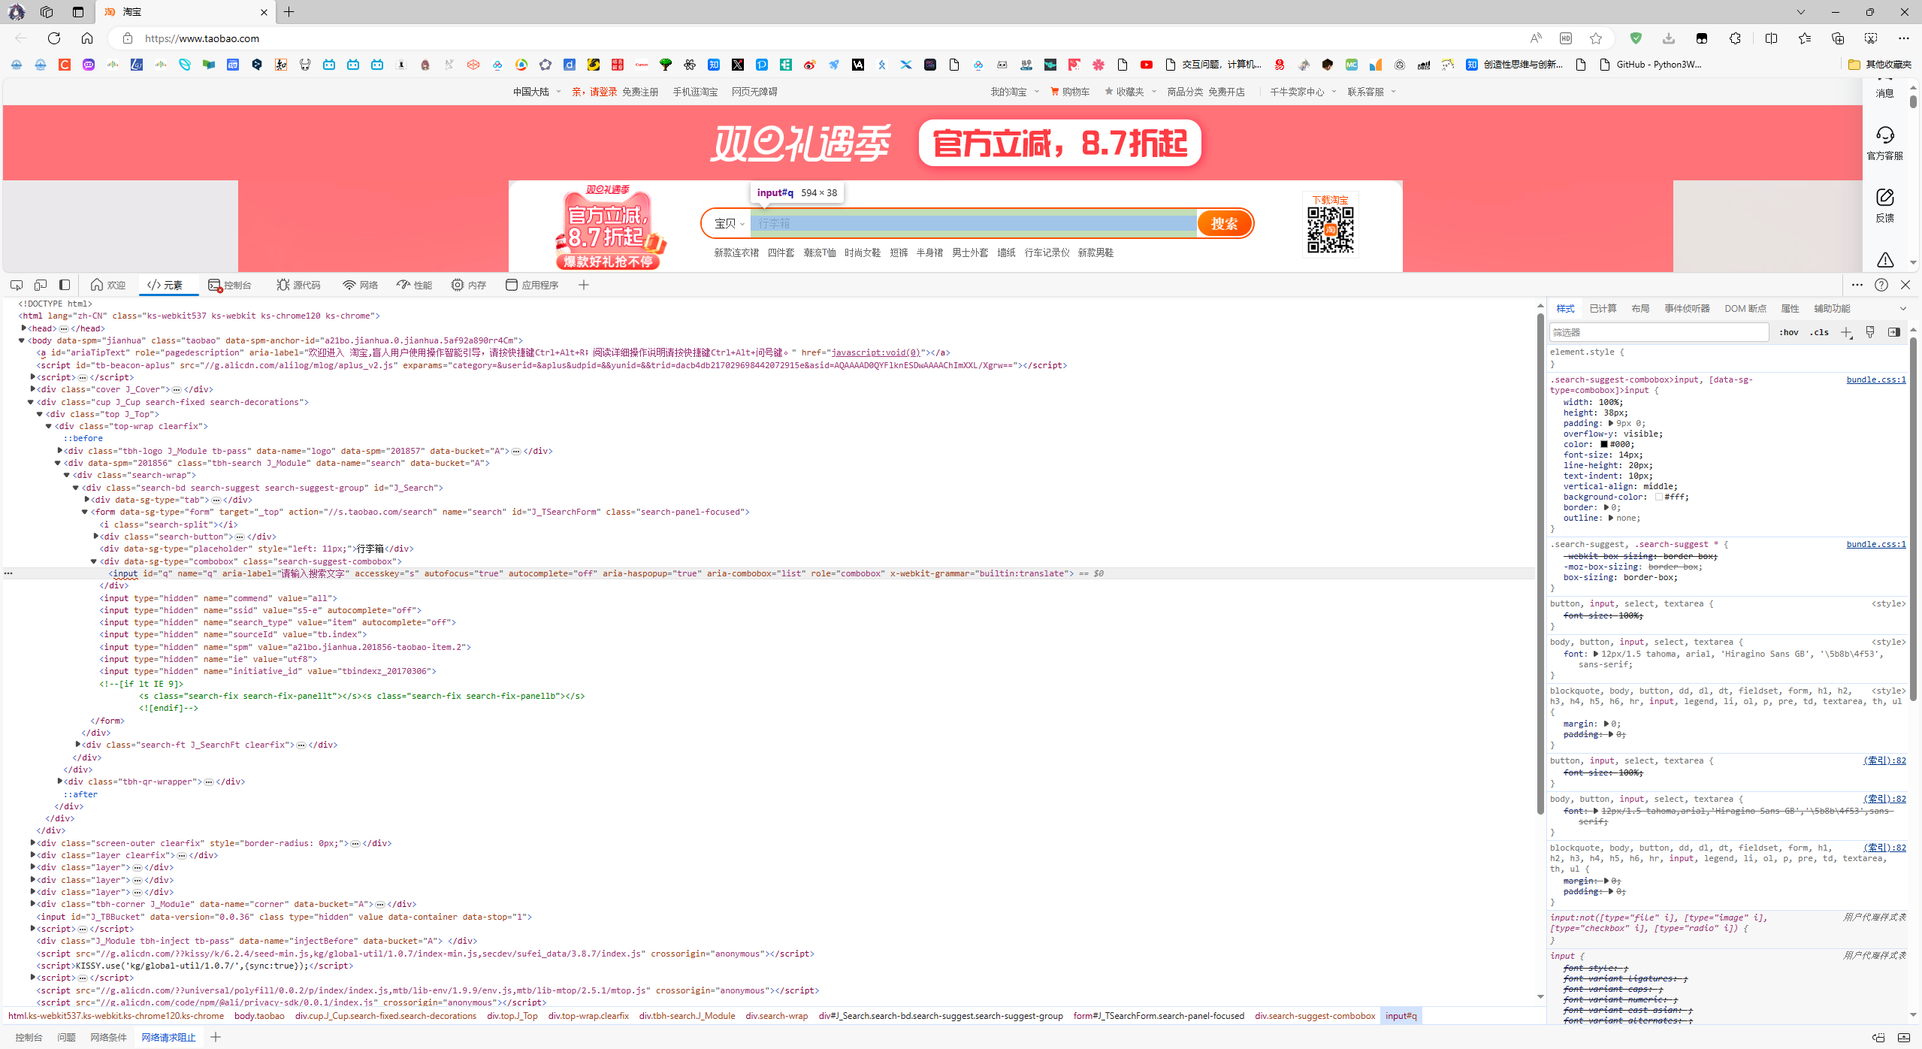Open the first bundle.css:1 source link
Image resolution: width=1922 pixels, height=1049 pixels.
click(x=1876, y=380)
